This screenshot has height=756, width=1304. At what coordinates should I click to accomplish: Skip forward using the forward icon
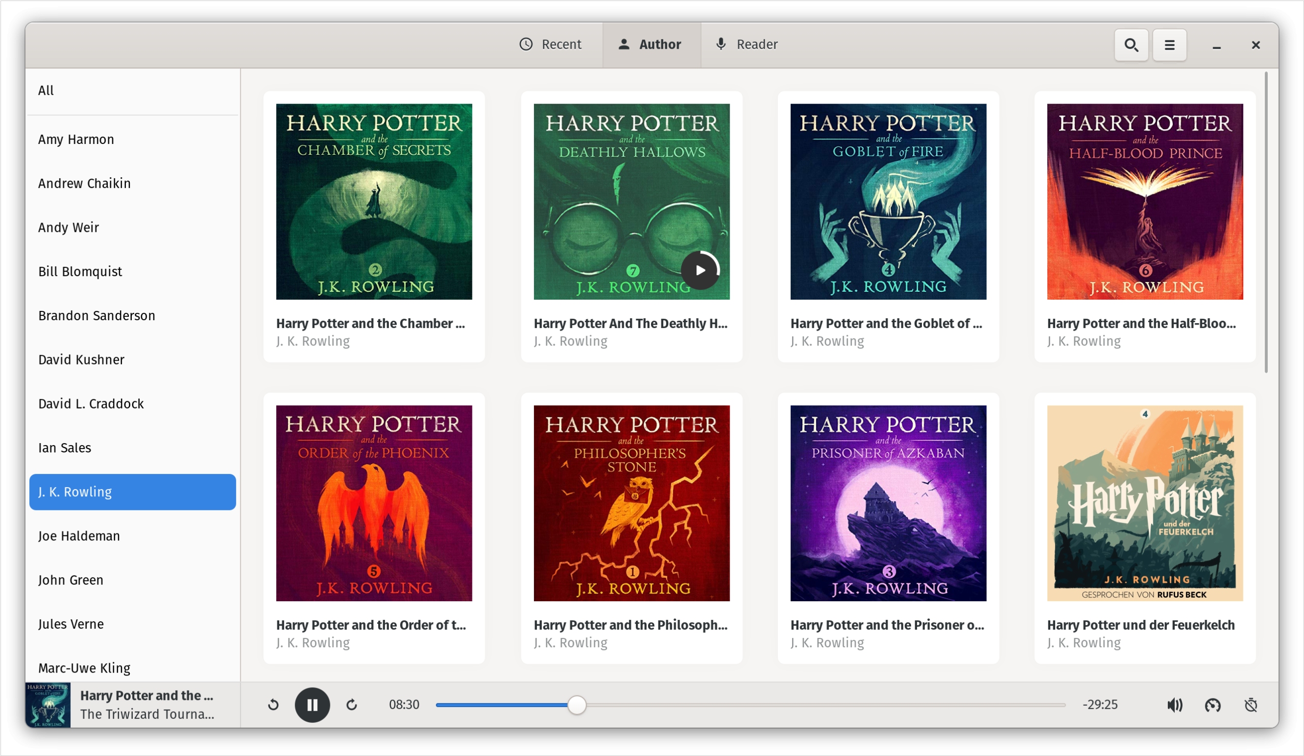click(x=351, y=705)
